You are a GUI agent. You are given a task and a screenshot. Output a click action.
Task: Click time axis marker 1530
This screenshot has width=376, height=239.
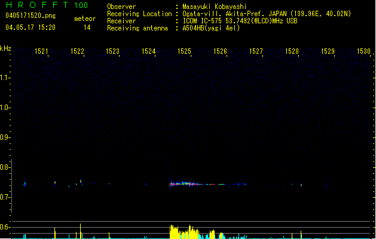pos(363,51)
